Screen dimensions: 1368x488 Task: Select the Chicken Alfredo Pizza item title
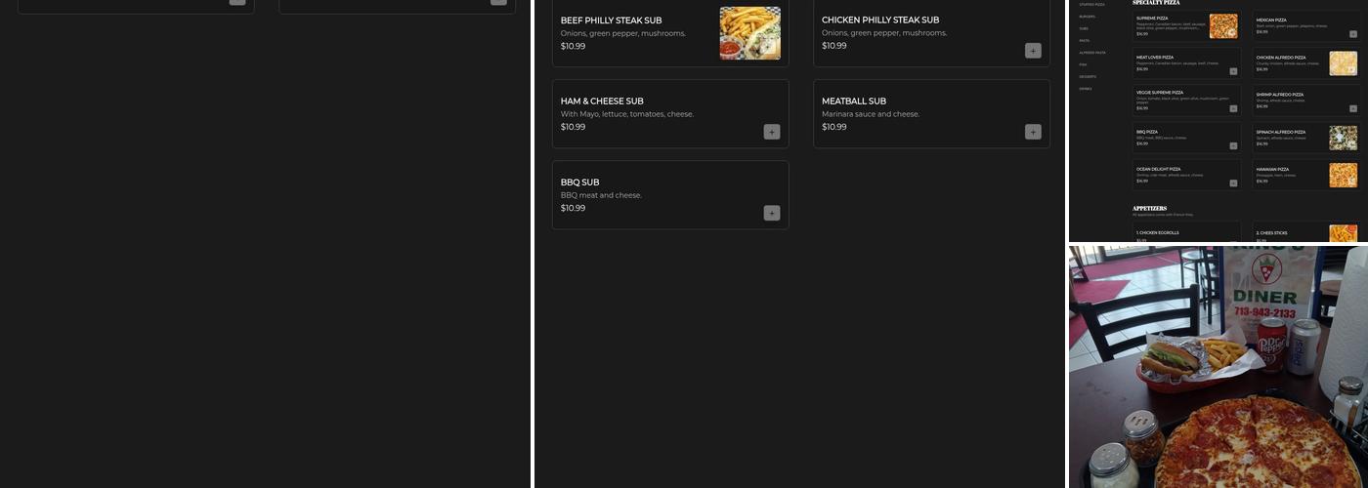tap(1281, 58)
